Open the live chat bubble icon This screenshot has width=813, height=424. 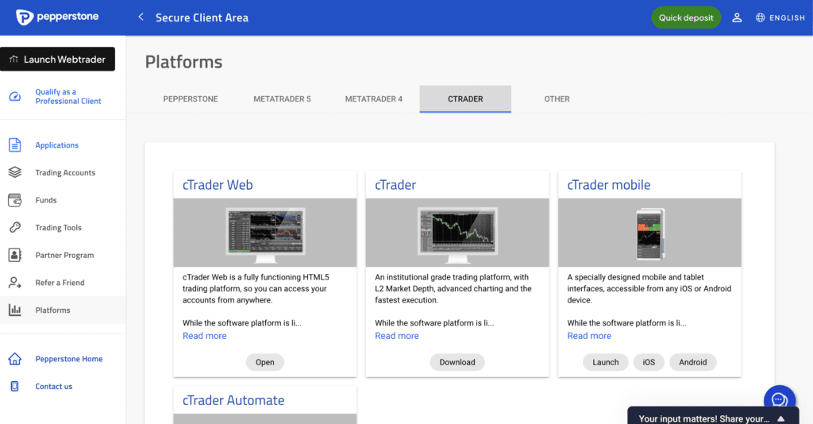tap(780, 399)
